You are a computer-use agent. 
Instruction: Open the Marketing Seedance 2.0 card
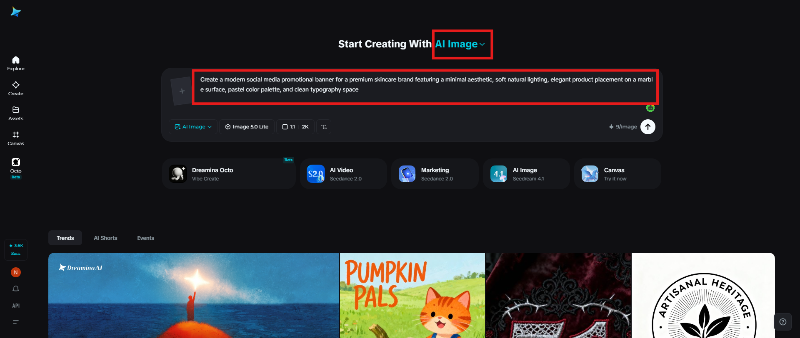(x=435, y=174)
